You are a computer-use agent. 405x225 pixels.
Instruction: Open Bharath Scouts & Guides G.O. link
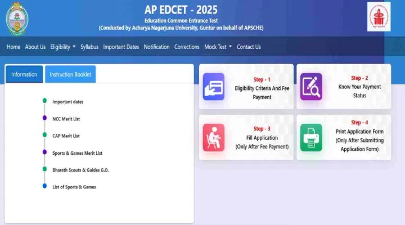pyautogui.click(x=80, y=170)
